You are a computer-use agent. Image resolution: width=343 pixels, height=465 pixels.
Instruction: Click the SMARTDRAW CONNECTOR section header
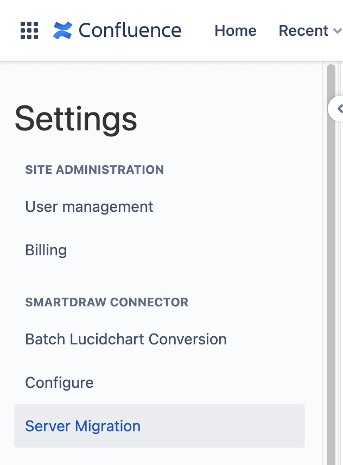(107, 302)
